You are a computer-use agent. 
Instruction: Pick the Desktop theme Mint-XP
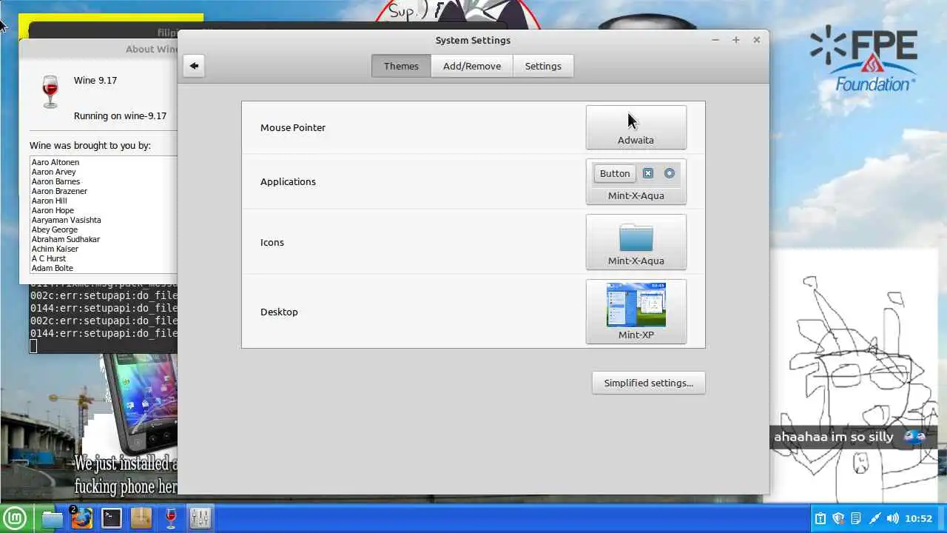[x=636, y=312]
